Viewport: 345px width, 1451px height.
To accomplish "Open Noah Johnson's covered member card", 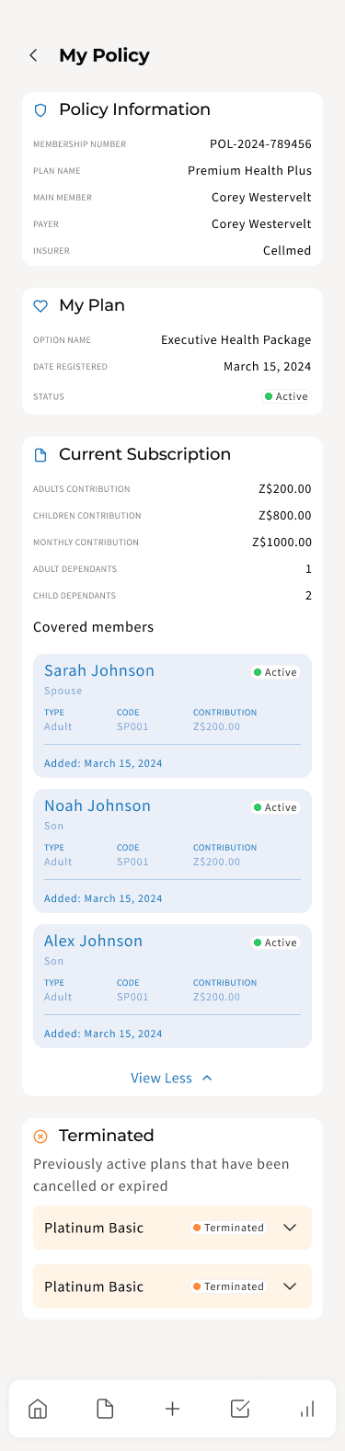I will 172,851.
